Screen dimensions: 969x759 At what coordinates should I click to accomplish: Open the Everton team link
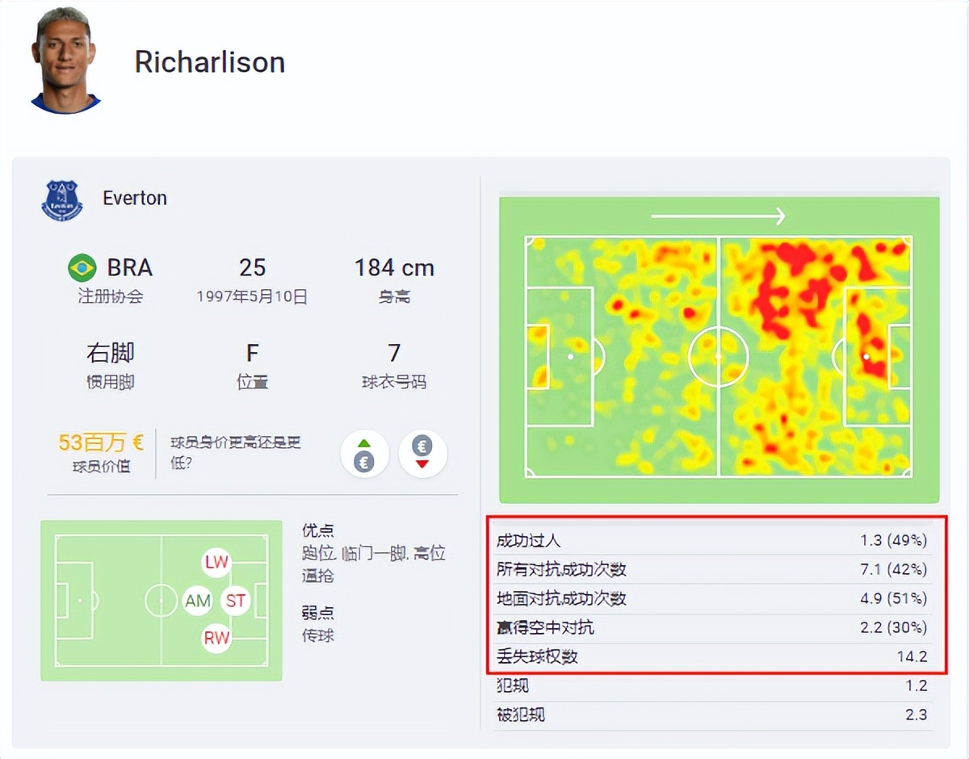point(135,198)
